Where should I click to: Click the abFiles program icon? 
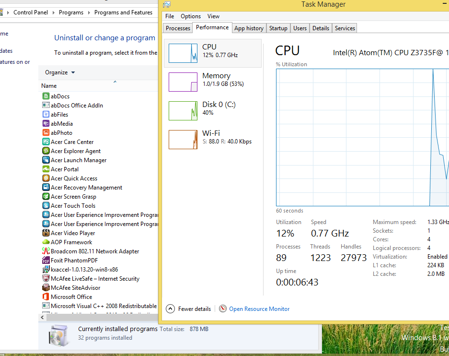point(46,114)
